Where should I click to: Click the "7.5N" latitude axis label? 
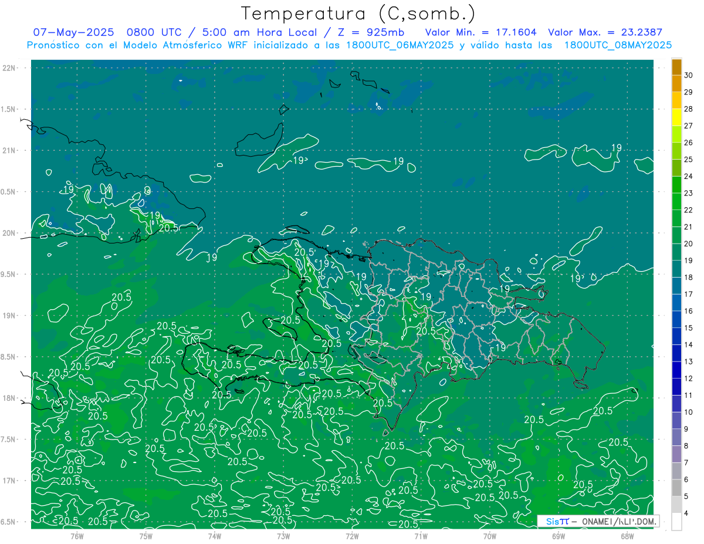[x=9, y=440]
